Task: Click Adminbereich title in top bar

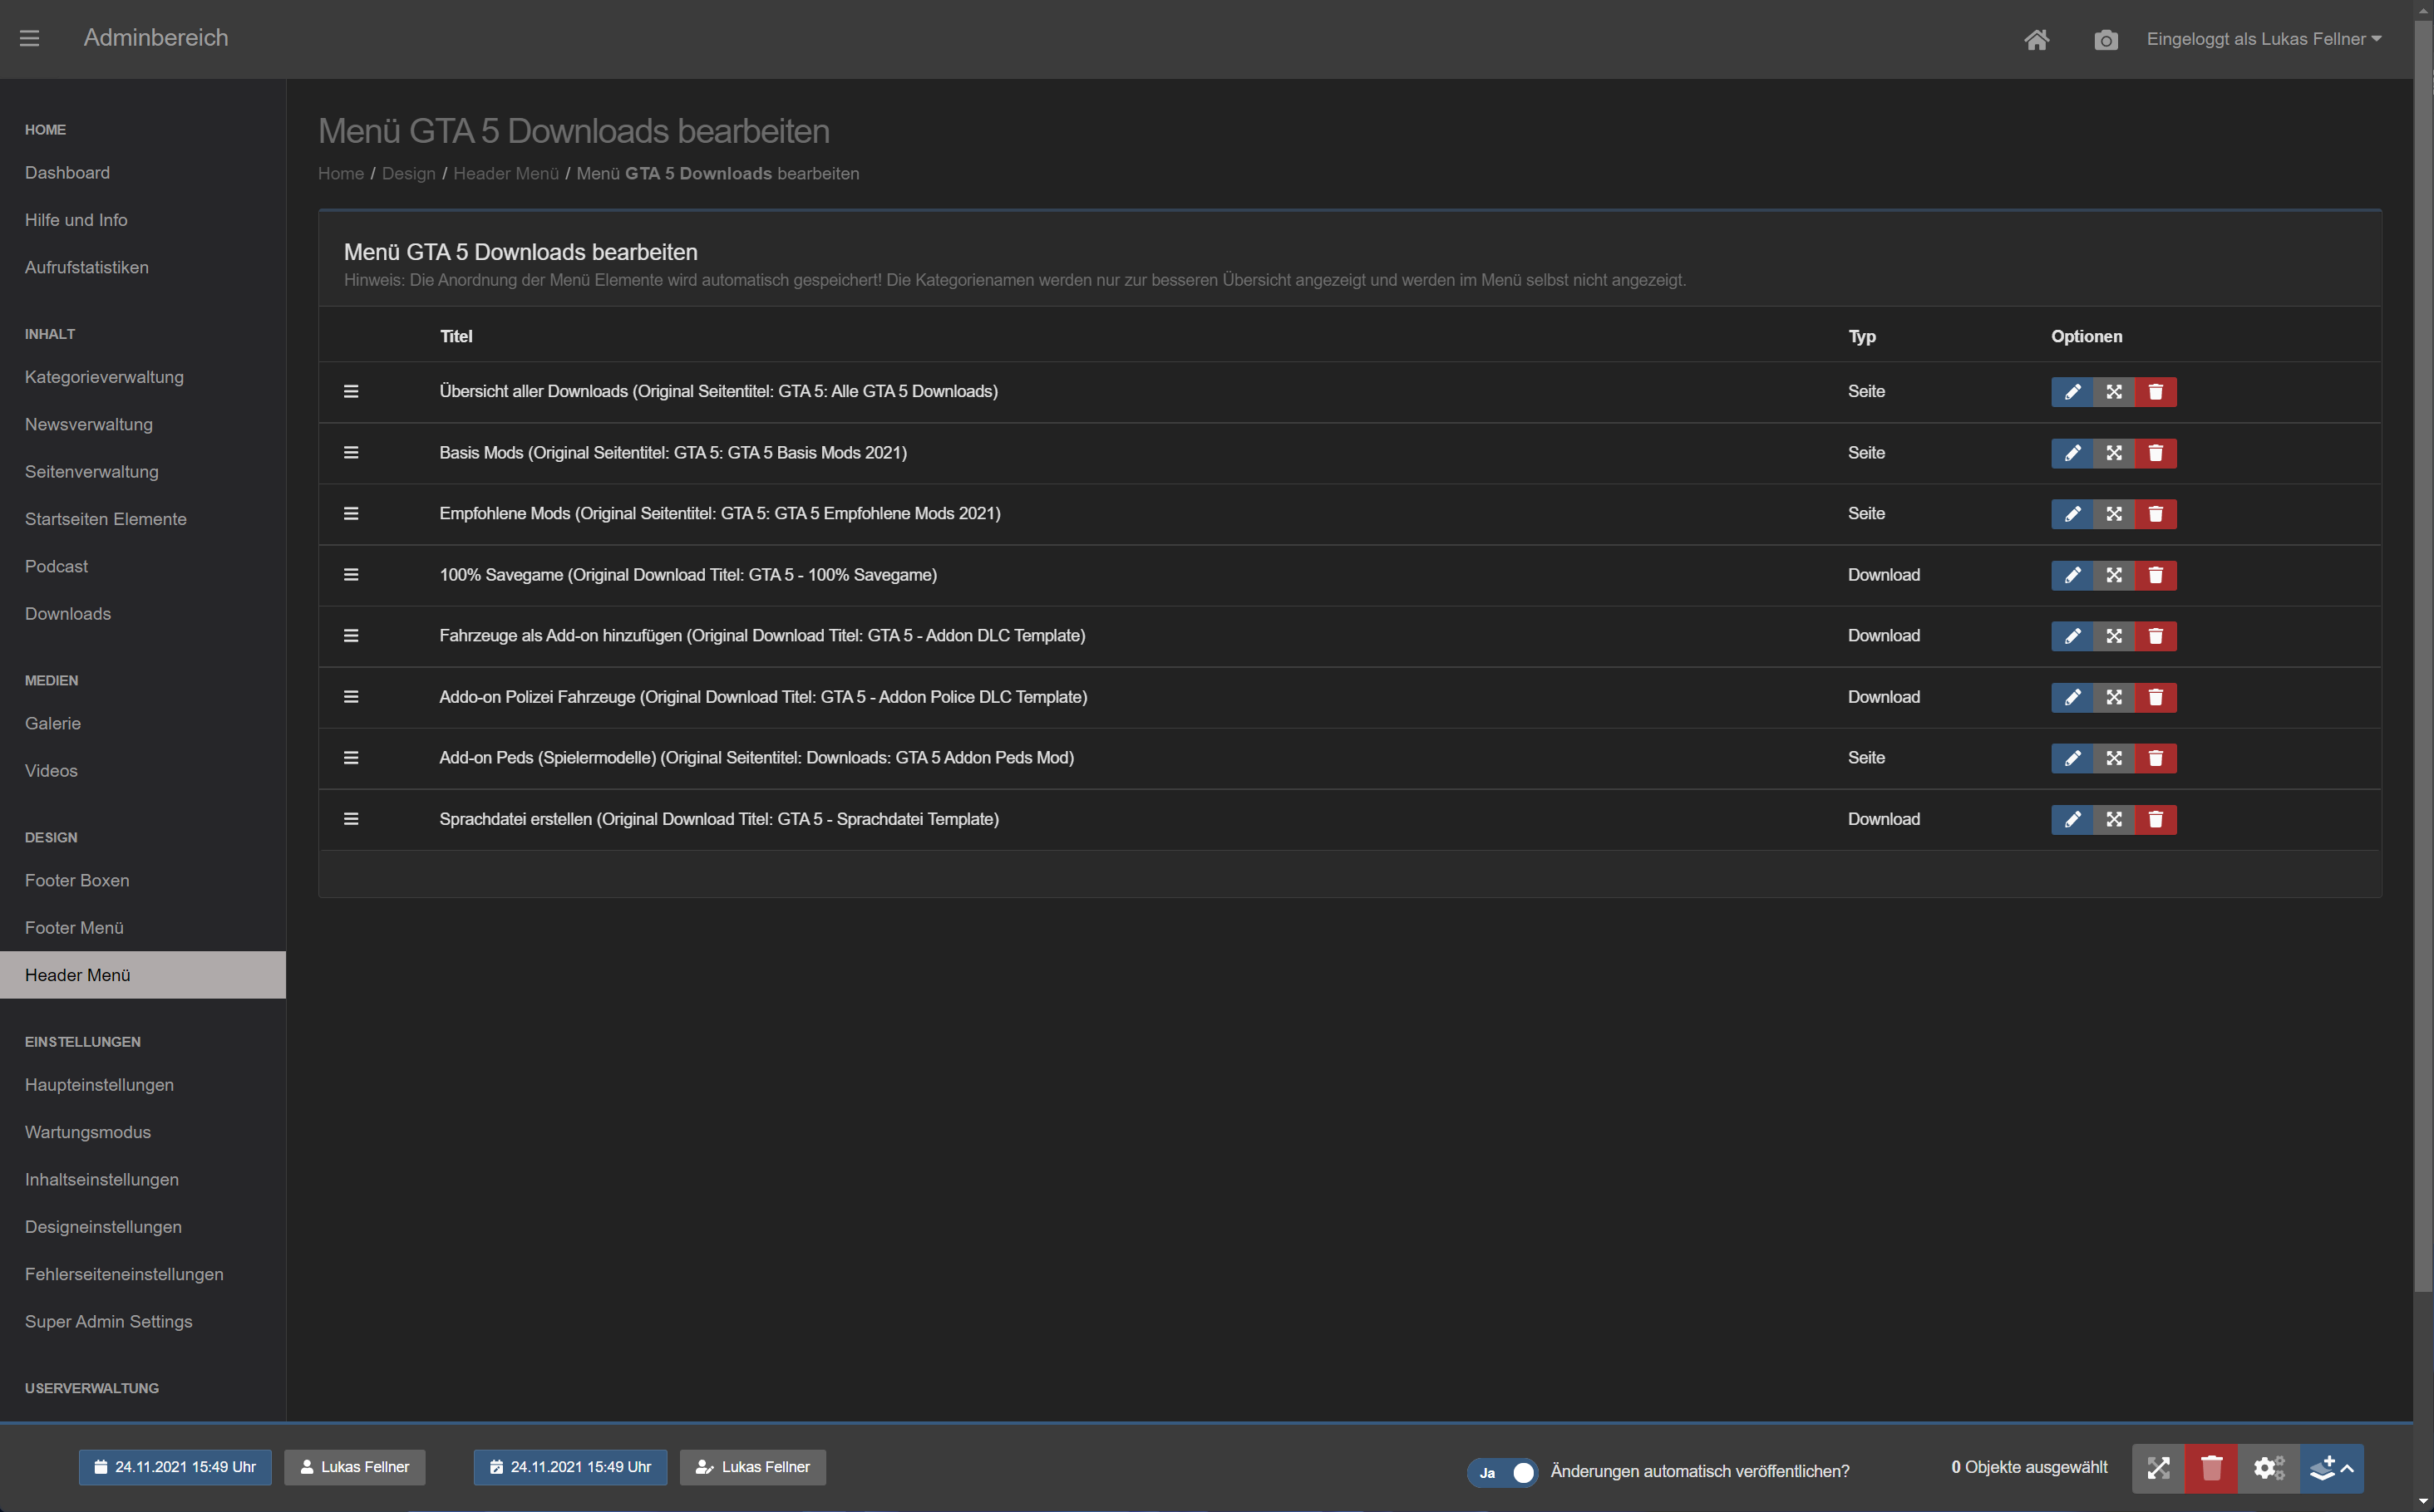Action: pos(156,38)
